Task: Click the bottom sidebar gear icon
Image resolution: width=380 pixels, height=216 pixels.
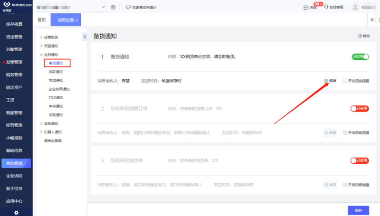Action: [x=16, y=213]
